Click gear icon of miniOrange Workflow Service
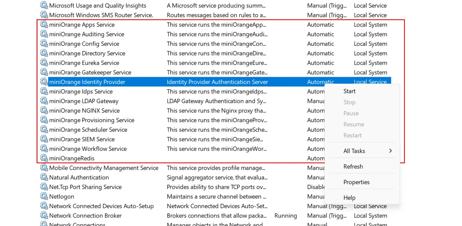 coord(44,149)
